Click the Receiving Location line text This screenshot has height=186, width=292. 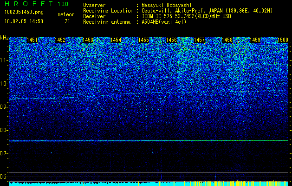point(207,11)
